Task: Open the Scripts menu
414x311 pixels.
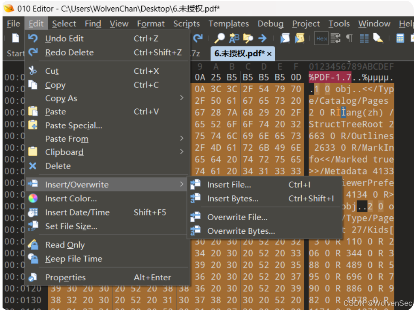Action: (x=187, y=23)
